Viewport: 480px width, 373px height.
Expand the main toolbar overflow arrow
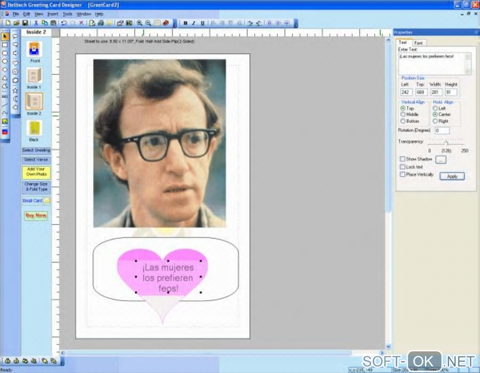(x=175, y=23)
